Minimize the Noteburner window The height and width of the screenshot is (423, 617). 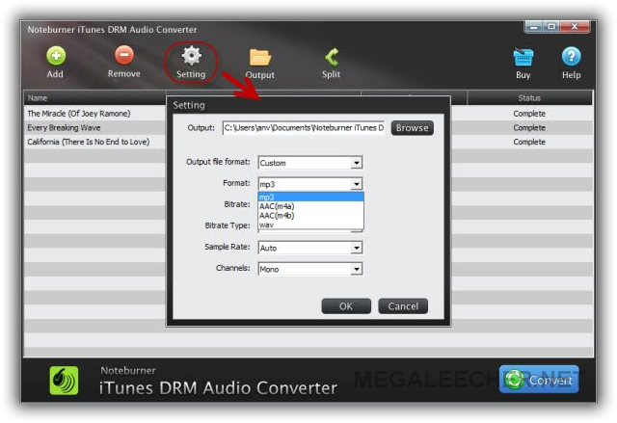tap(534, 27)
